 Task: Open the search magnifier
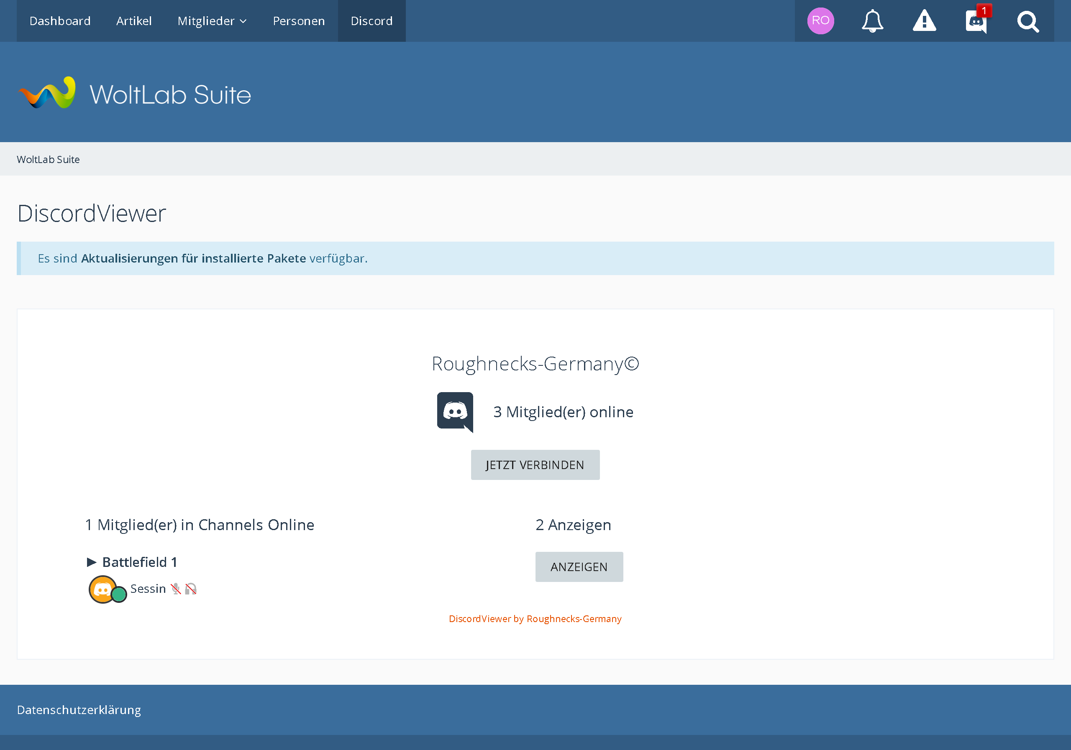point(1027,21)
